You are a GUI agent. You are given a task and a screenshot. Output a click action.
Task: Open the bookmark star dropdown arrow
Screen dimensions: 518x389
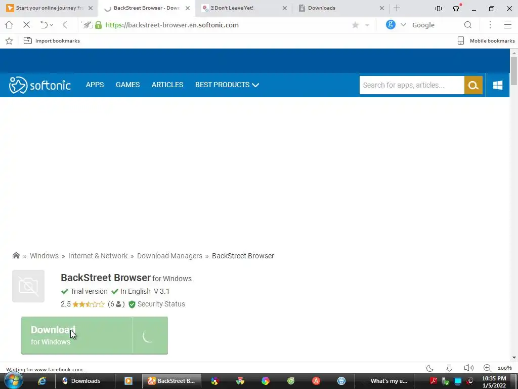(x=367, y=25)
